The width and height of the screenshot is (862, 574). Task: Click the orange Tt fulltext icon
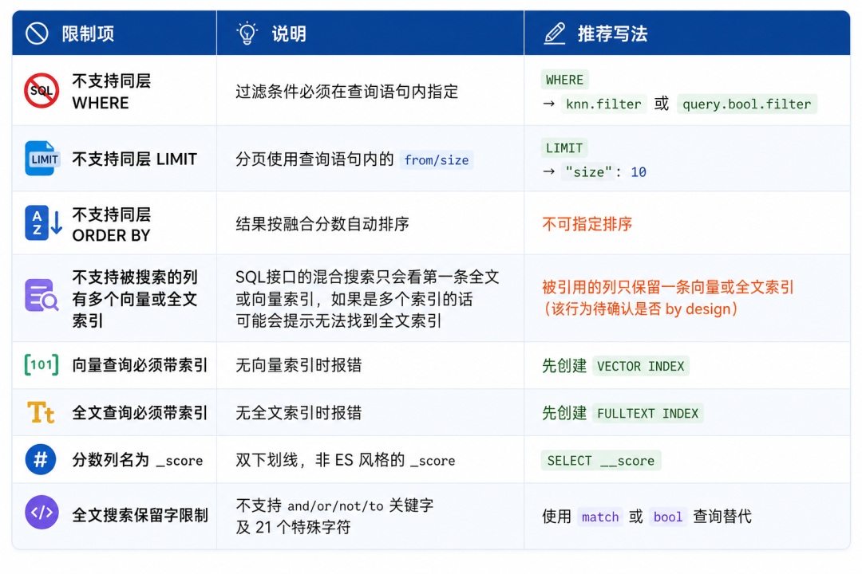[42, 412]
